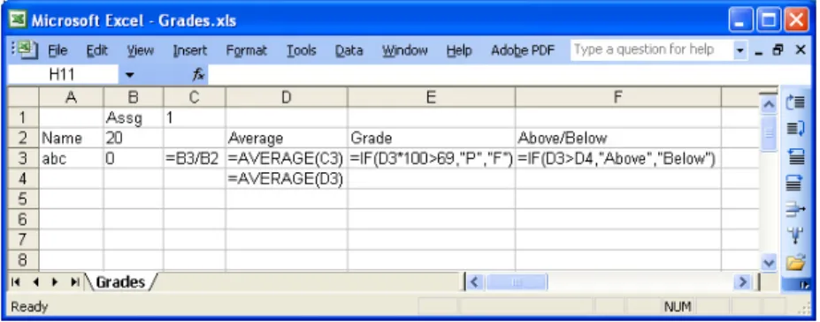Select cell containing Assg

point(134,117)
